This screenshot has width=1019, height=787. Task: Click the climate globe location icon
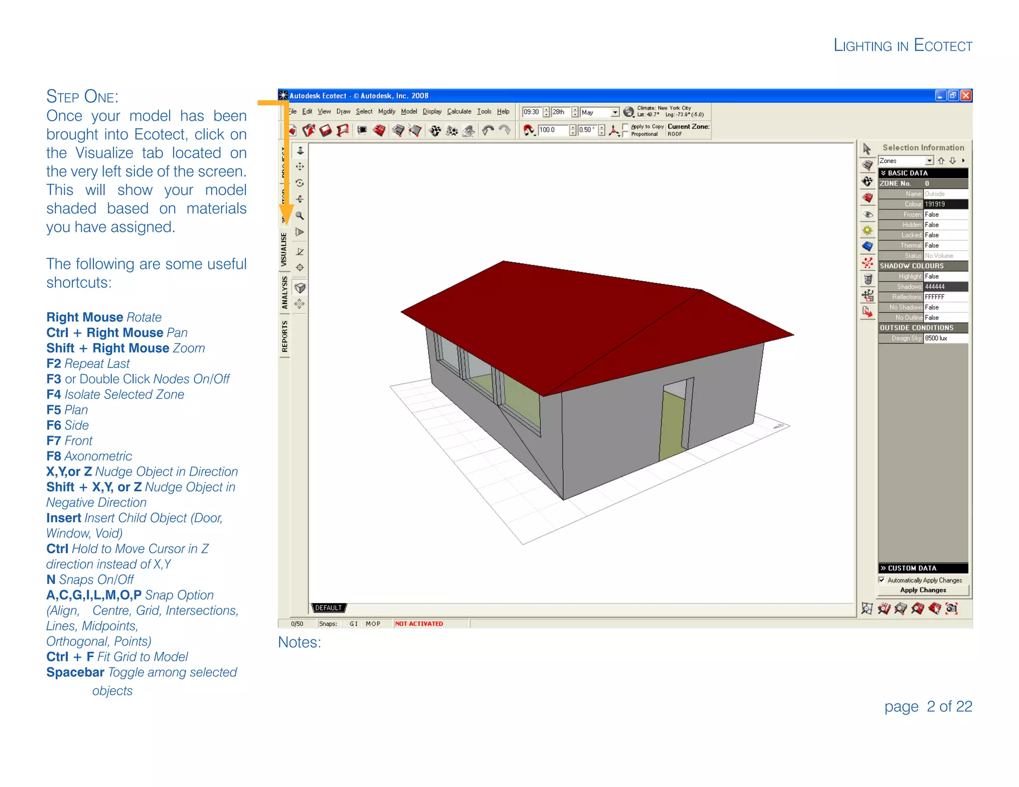tap(629, 112)
